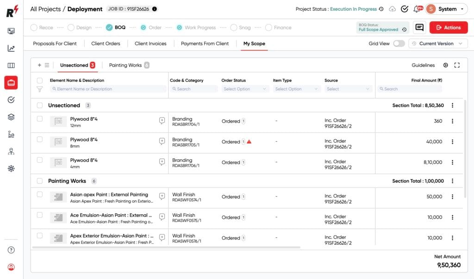
Task: Open the help question mark icon at bottom left
Action: [12, 250]
